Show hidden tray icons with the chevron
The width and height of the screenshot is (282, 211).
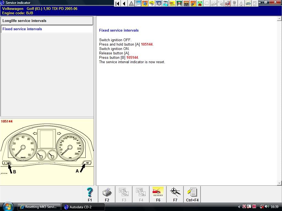(x=239, y=207)
